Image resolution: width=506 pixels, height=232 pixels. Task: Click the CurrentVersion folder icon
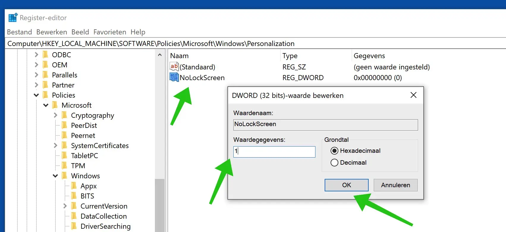coord(74,206)
